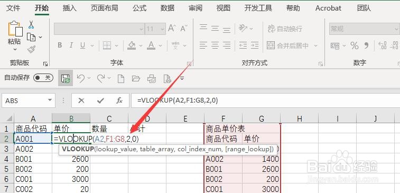
Task: Click inside the formula bar
Action: [265, 100]
